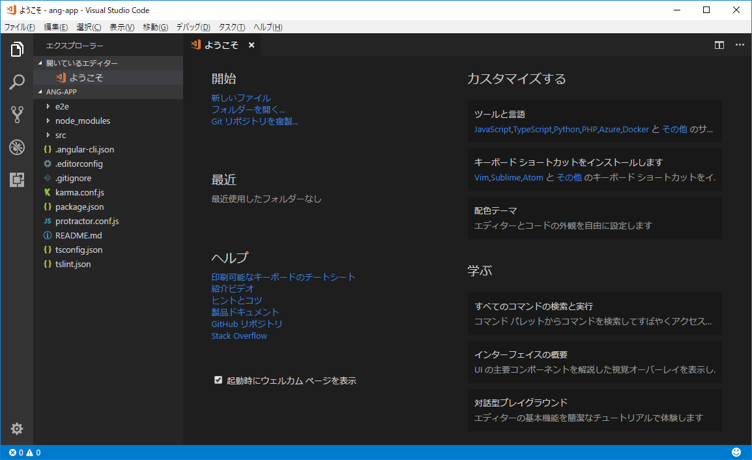Viewport: 752px width, 460px height.
Task: Click the braces icon of package.json
Action: click(48, 207)
